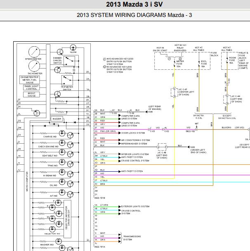Viewport: 250px width, 251px height.
Task: Click the J/C C-46 junction connector
Action: [x=162, y=147]
